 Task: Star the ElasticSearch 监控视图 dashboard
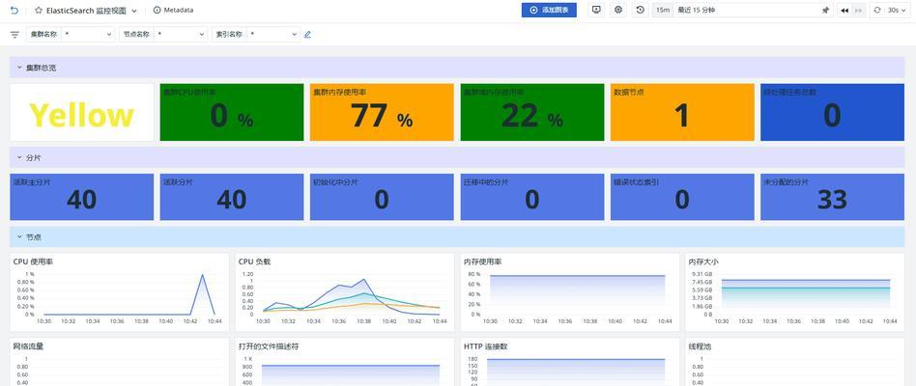tap(39, 11)
